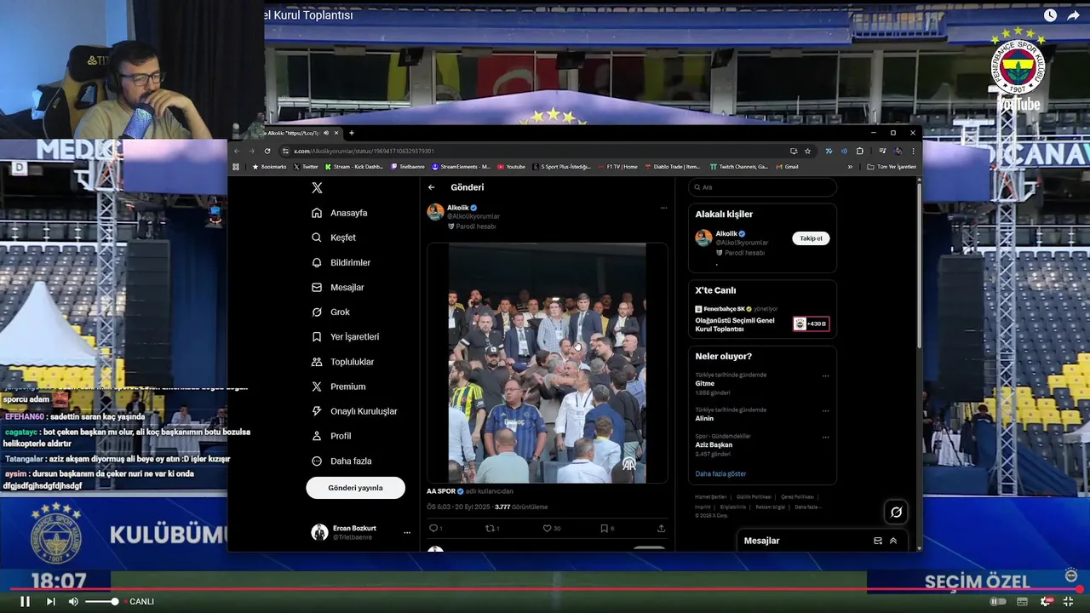This screenshot has width=1090, height=613.
Task: Open Bildirimler notifications page
Action: pos(341,262)
